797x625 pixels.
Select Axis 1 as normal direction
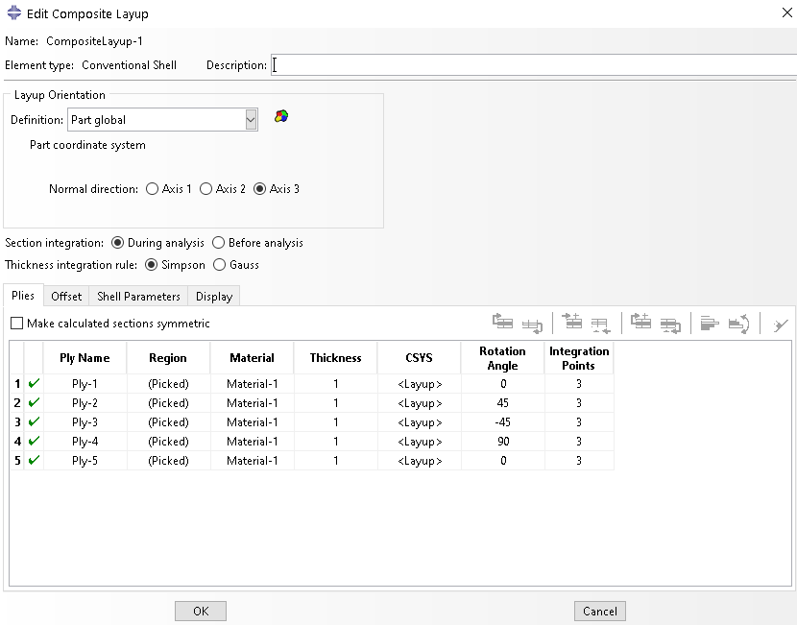pos(153,189)
